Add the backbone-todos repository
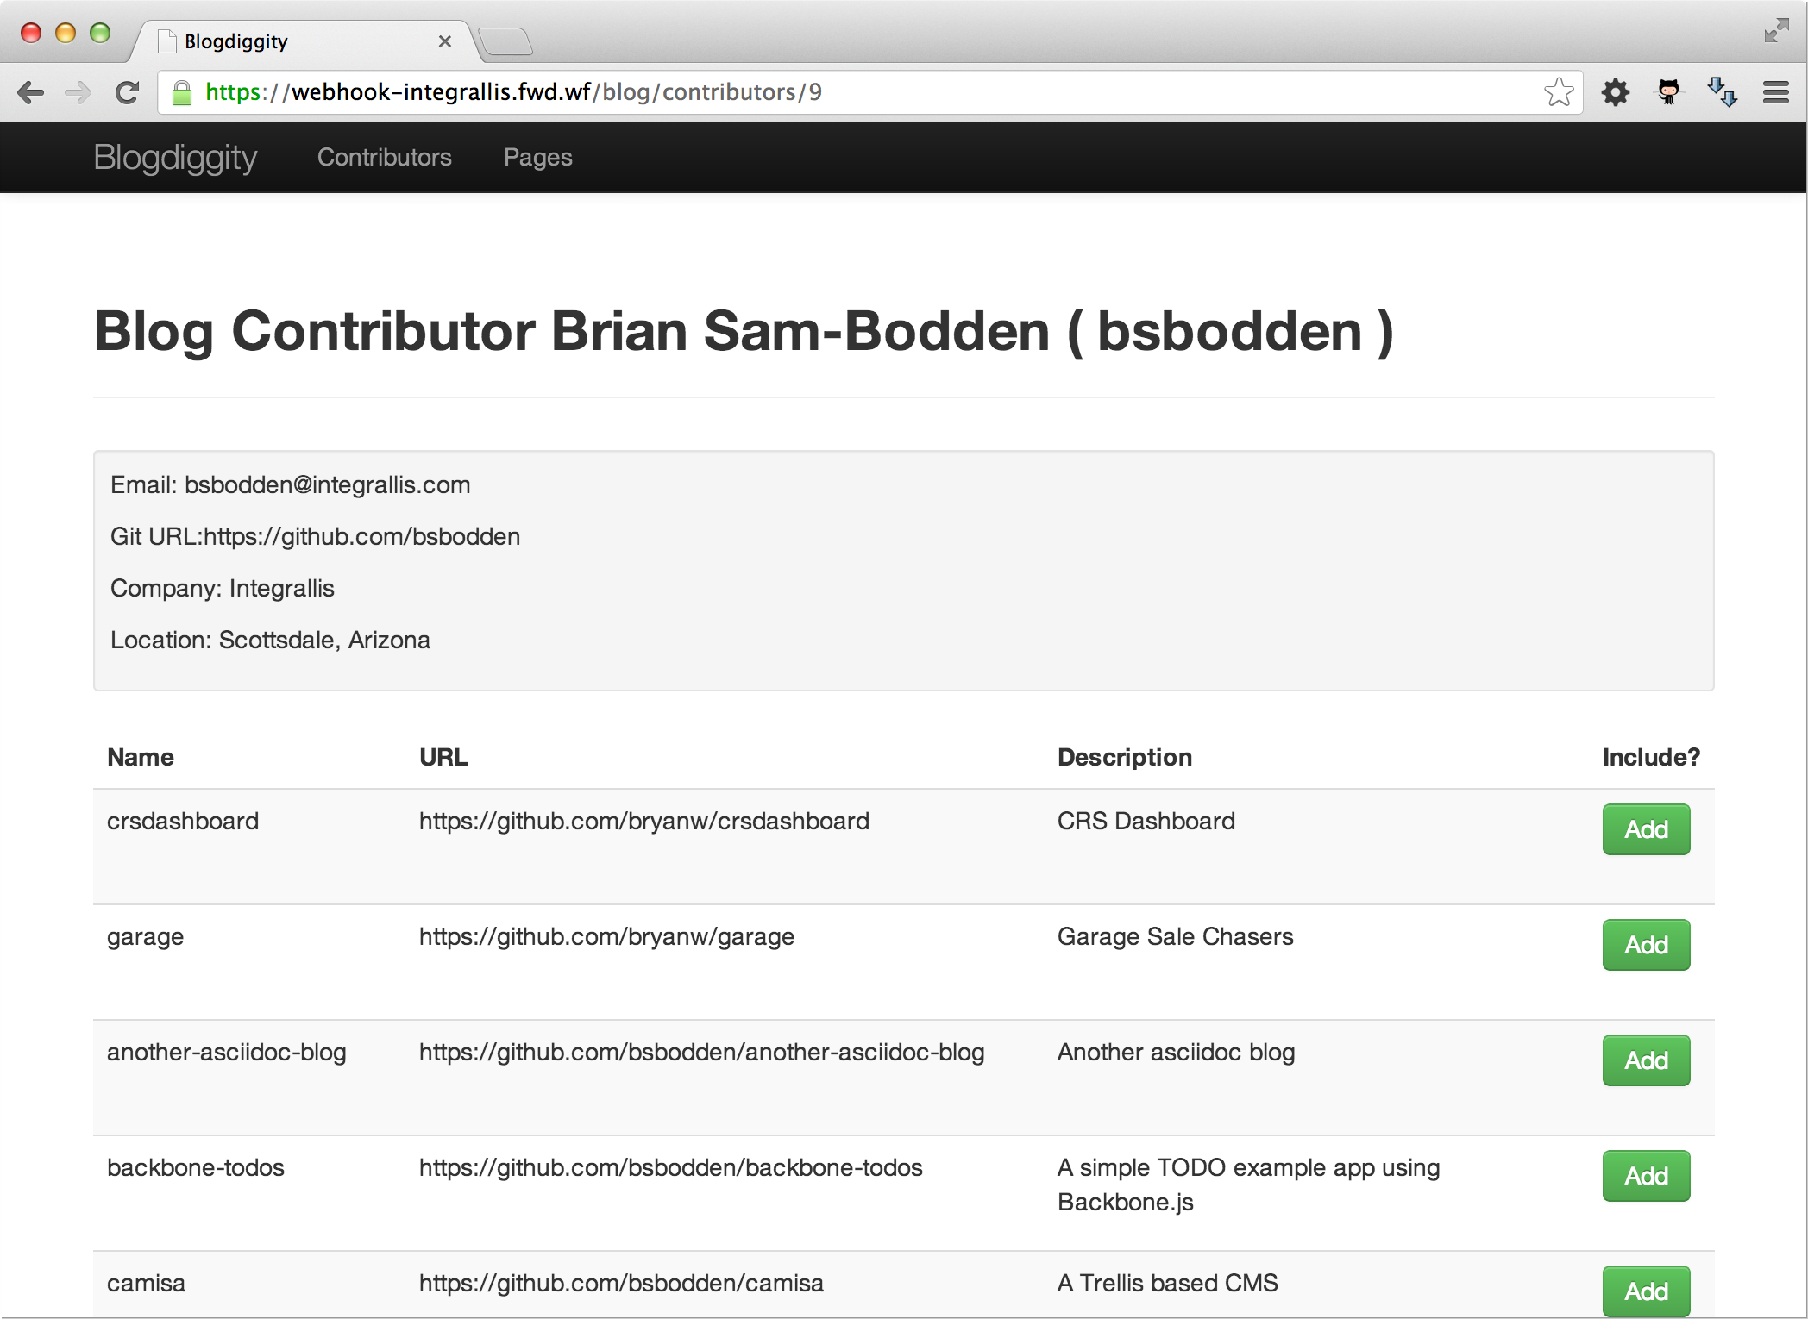 tap(1645, 1176)
